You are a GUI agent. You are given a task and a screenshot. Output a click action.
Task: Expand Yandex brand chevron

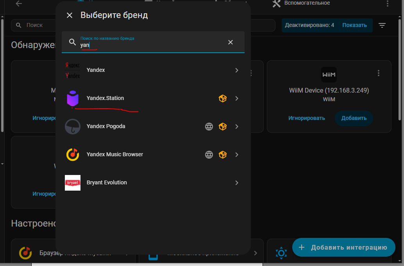[x=236, y=70]
